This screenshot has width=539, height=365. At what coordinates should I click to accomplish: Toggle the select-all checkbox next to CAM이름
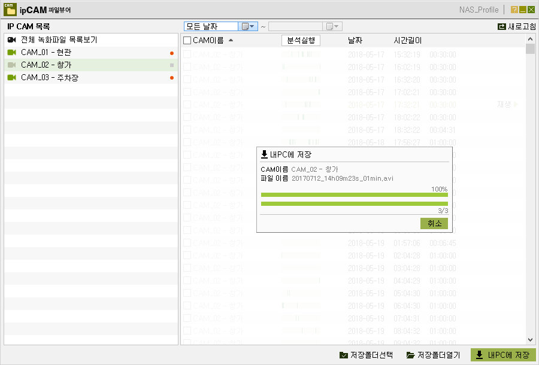tap(187, 41)
